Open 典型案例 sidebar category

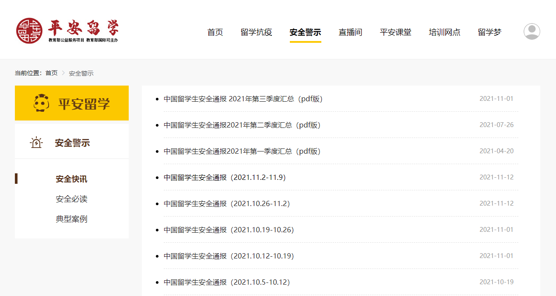click(x=71, y=219)
